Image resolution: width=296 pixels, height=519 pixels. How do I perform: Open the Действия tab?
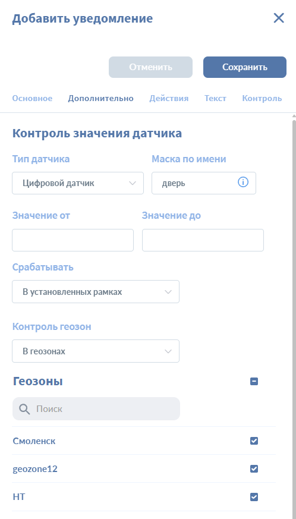[169, 98]
